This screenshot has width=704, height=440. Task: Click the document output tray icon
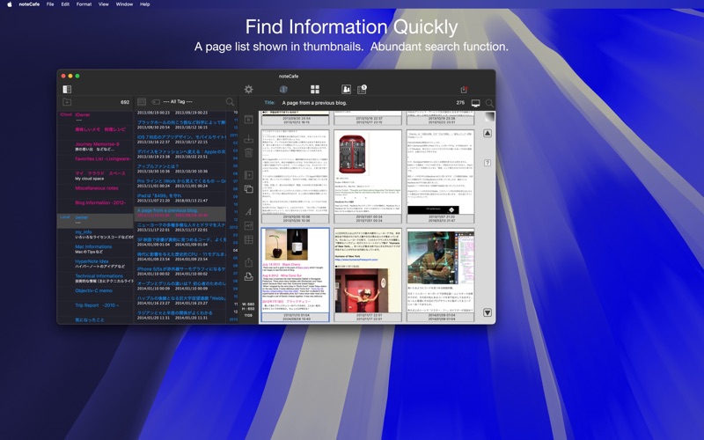(248, 276)
